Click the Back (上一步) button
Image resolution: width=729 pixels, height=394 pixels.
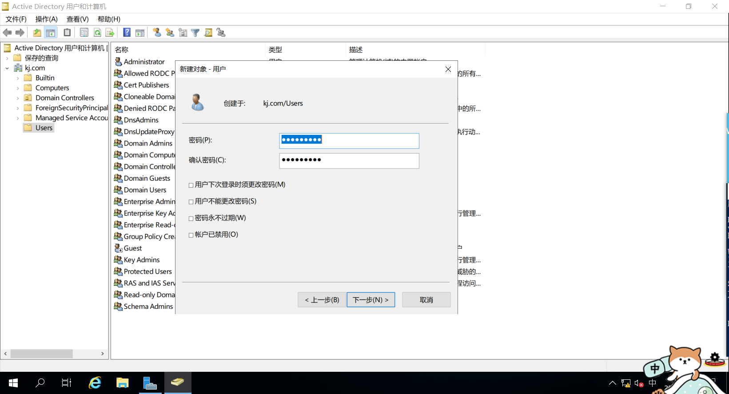point(322,299)
